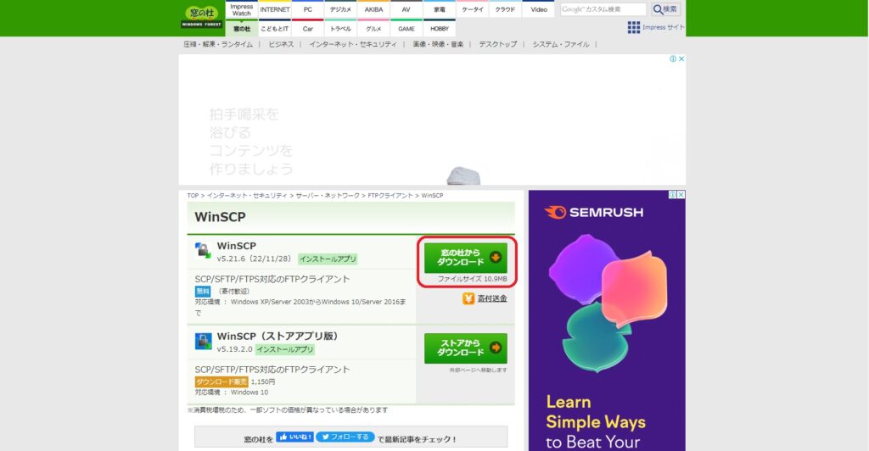The image size is (869, 451).
Task: Click the FTPクライアント breadcrumb link
Action: tap(390, 195)
